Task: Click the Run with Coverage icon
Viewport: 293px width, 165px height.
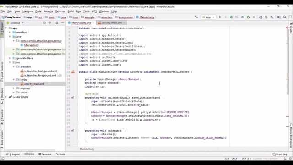Action: click(237, 17)
